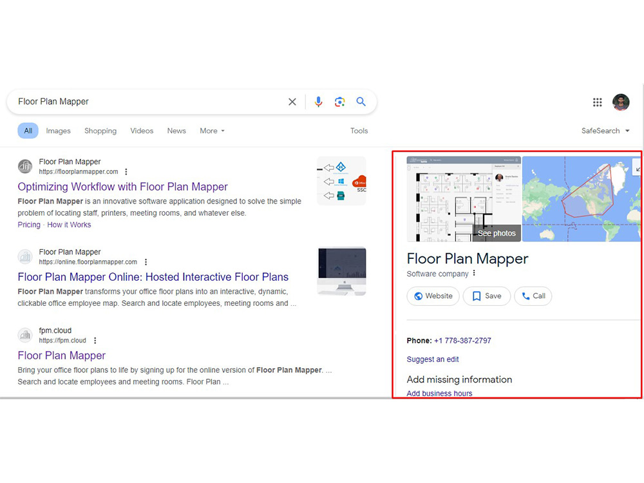Open Optimizing Workflow with Floor Plan Mapper result
This screenshot has height=483, width=644.
122,187
